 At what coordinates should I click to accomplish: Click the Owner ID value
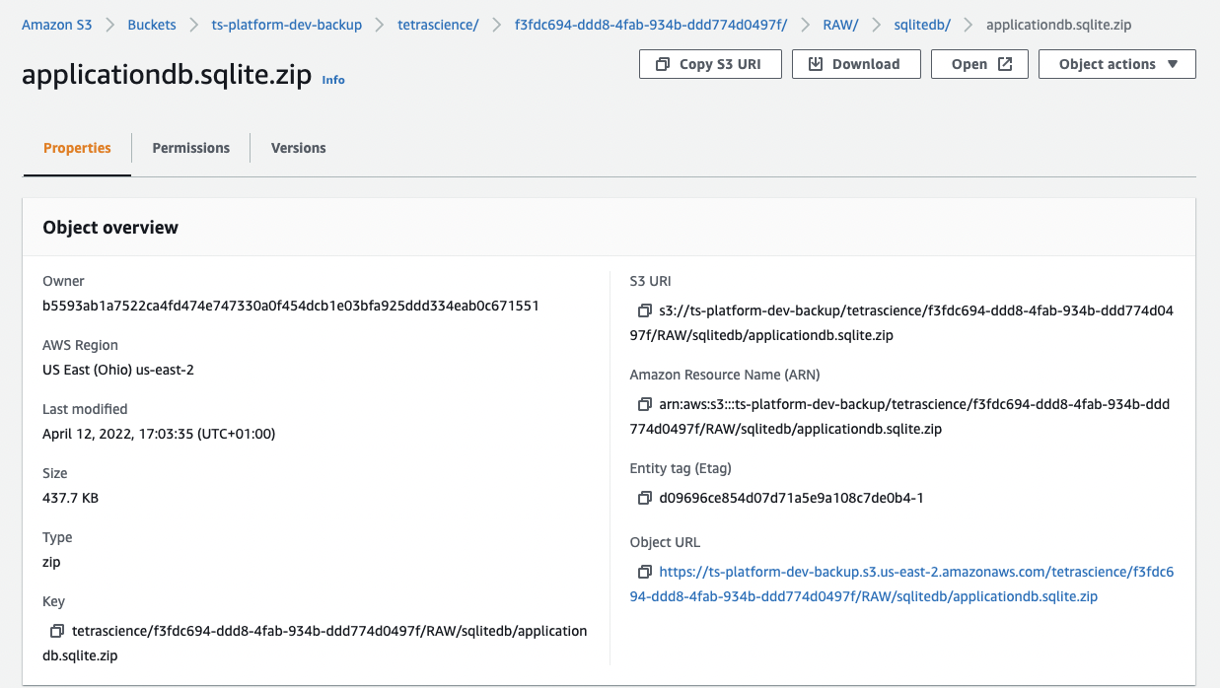click(291, 306)
